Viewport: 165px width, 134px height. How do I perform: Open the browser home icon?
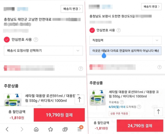click(x=36, y=129)
